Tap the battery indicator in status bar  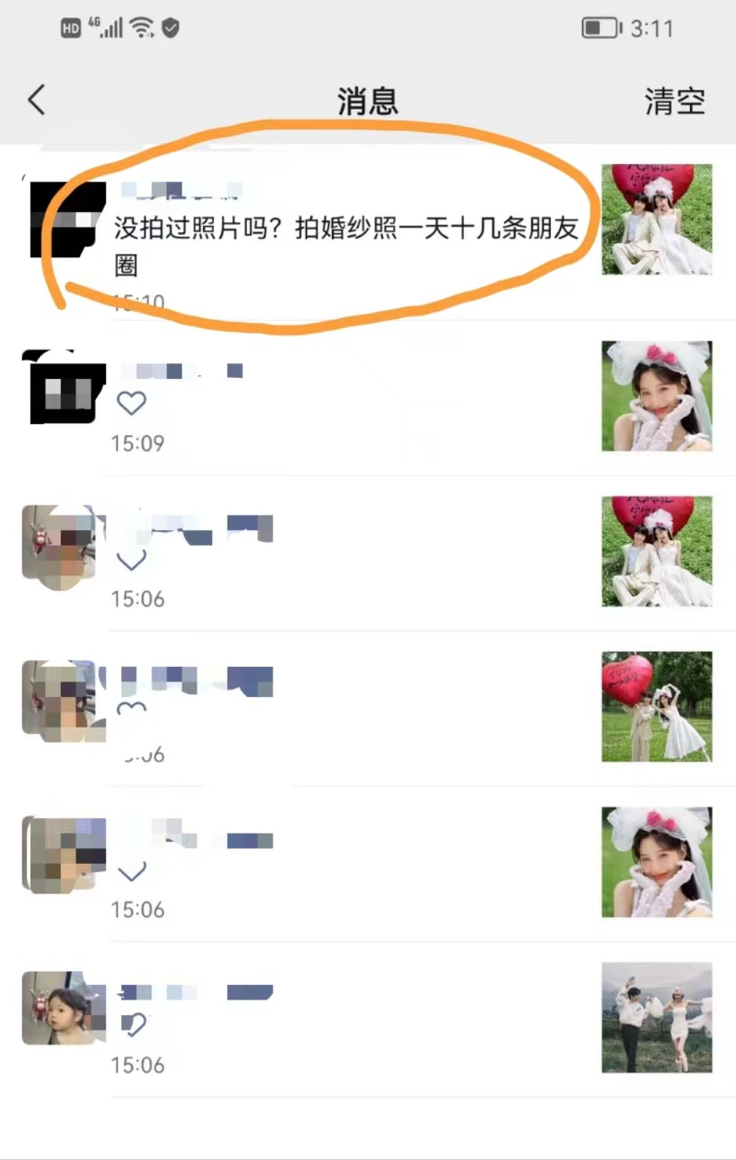click(600, 28)
